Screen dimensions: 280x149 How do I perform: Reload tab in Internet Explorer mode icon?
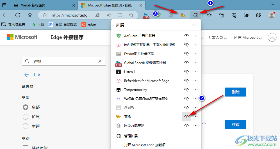pyautogui.click(x=97, y=15)
